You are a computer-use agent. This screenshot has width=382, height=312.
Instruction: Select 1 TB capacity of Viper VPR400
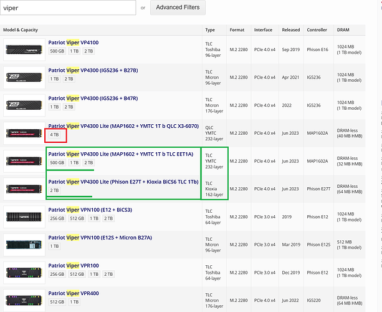74,302
